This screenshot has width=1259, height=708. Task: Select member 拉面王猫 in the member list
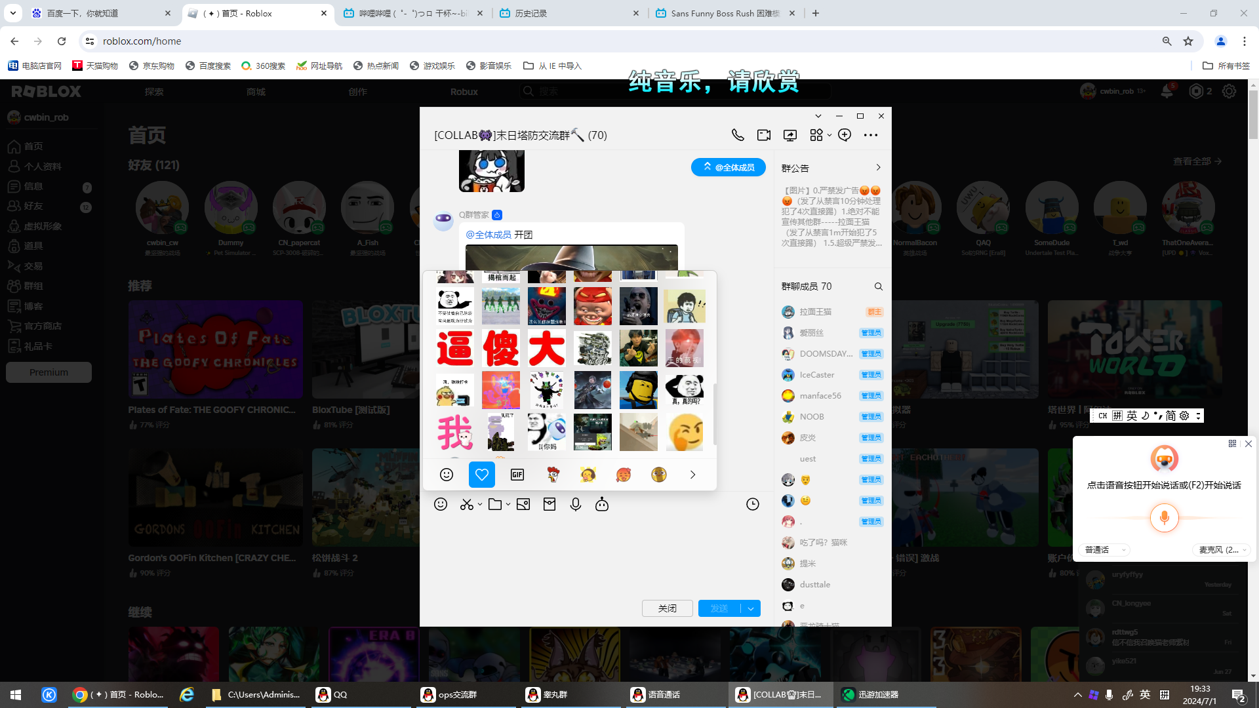click(x=832, y=312)
